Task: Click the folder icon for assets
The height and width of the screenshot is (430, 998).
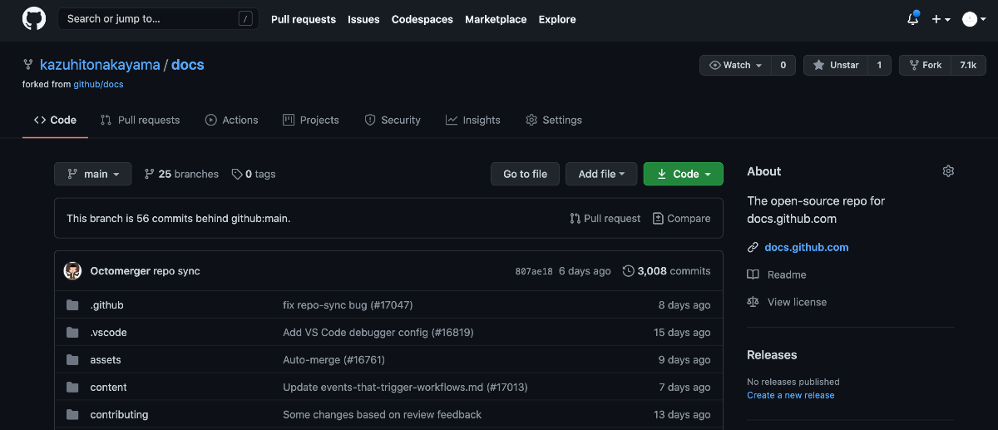Action: coord(72,360)
